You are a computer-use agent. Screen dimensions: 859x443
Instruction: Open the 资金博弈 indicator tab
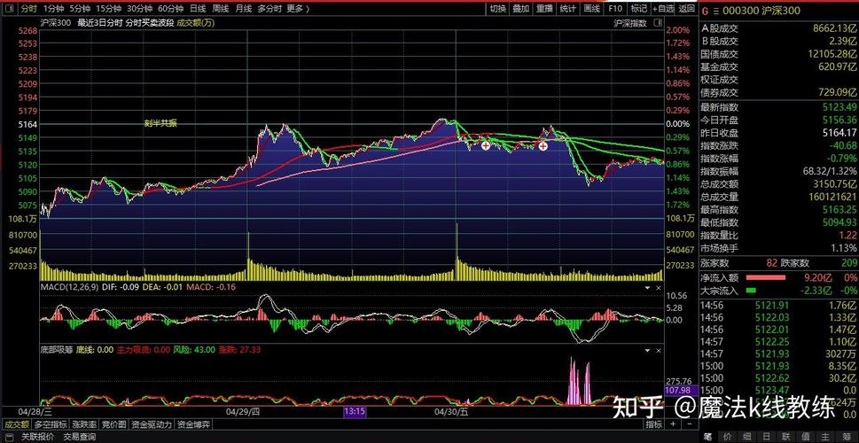[x=193, y=424]
